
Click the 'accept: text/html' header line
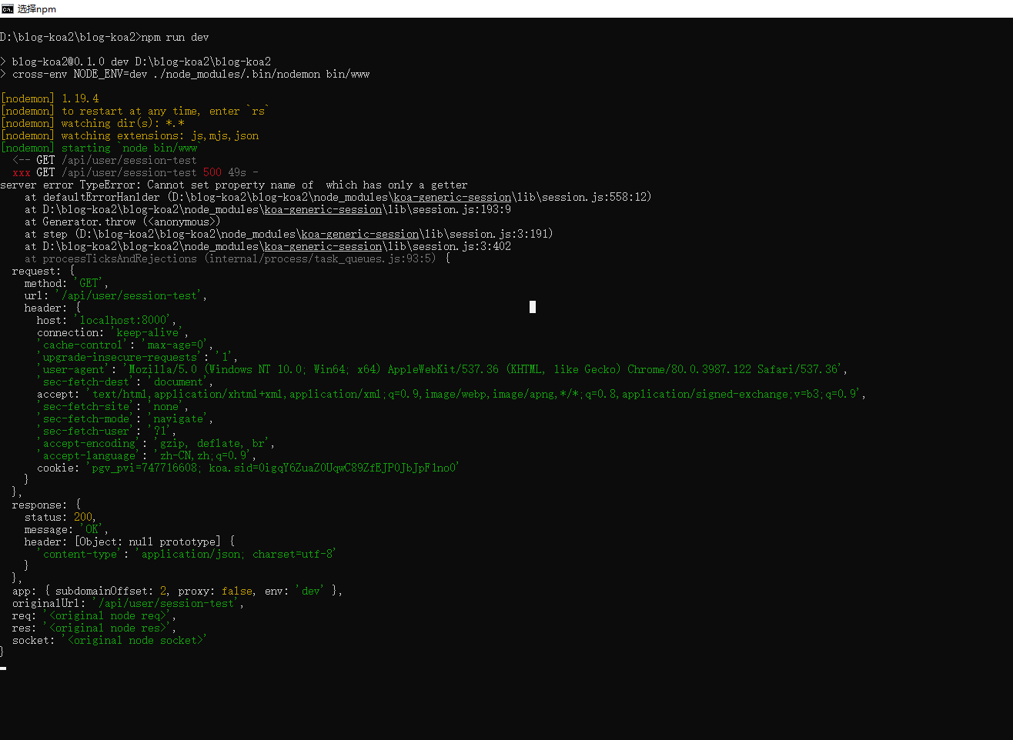(451, 394)
